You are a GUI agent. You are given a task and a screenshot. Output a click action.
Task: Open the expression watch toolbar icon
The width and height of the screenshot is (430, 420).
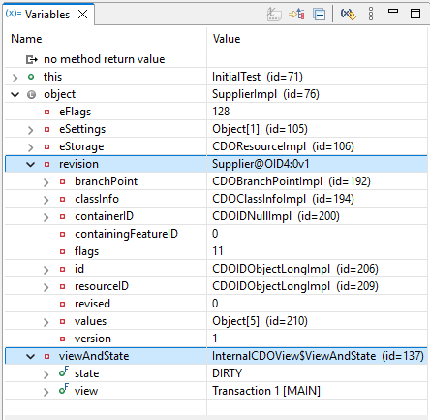(348, 15)
